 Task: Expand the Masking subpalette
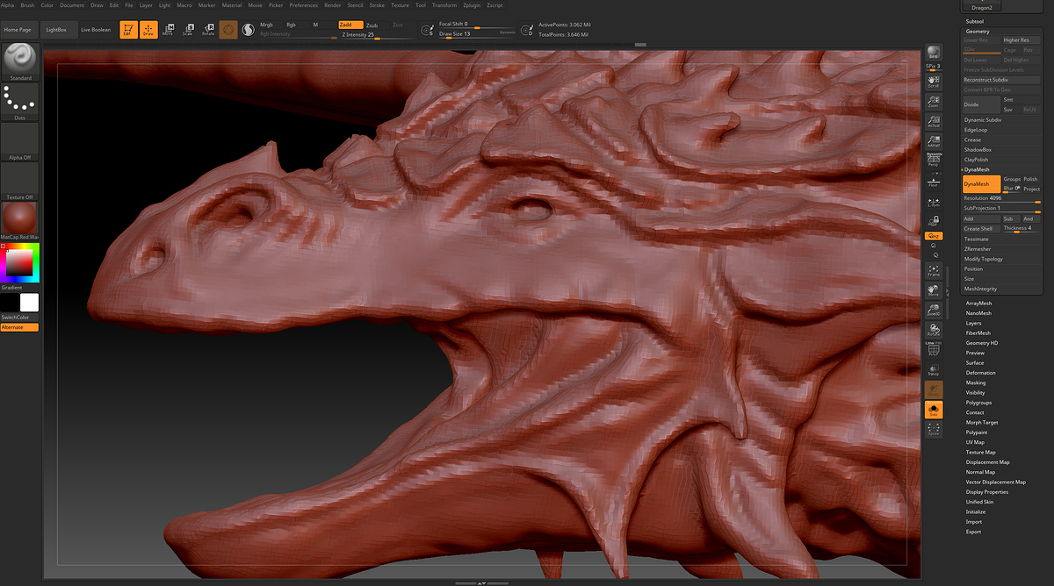(x=976, y=382)
